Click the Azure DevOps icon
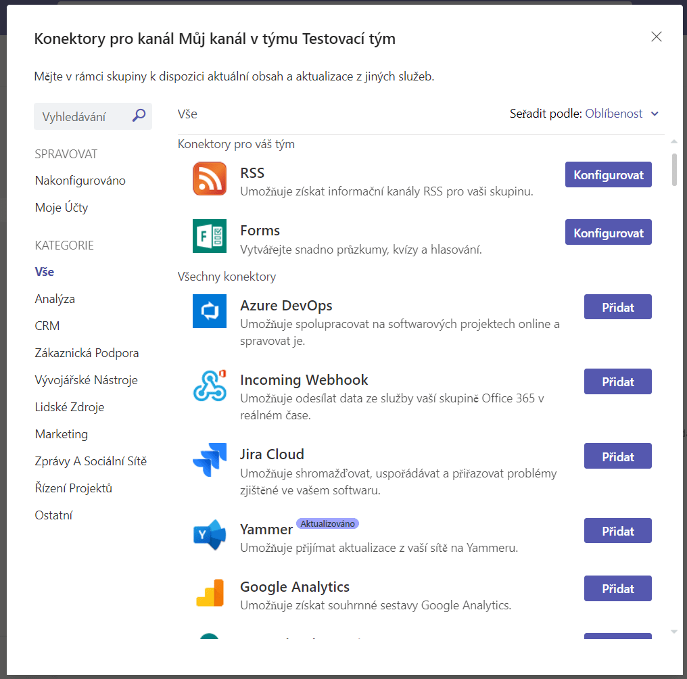Image resolution: width=687 pixels, height=679 pixels. [210, 311]
